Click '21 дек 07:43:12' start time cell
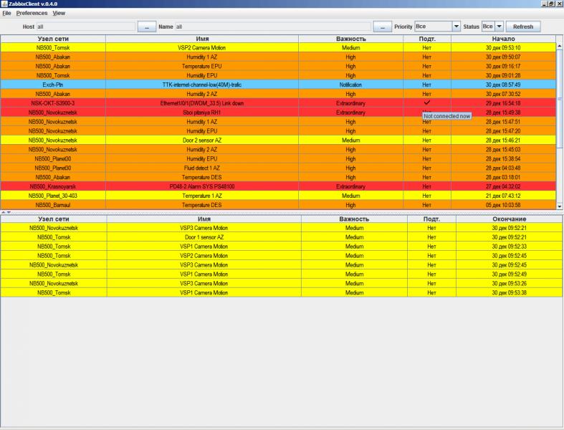This screenshot has height=430, width=564. click(503, 196)
